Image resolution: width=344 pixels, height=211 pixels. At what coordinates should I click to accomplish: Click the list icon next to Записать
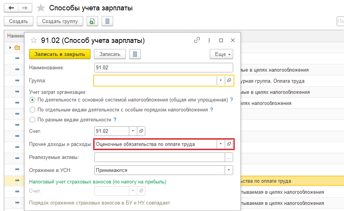click(135, 54)
